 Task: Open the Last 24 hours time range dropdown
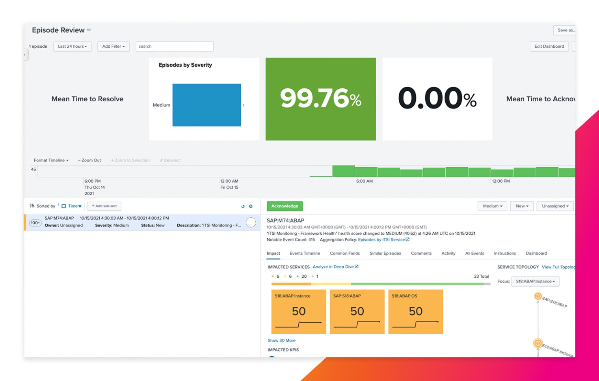click(72, 46)
